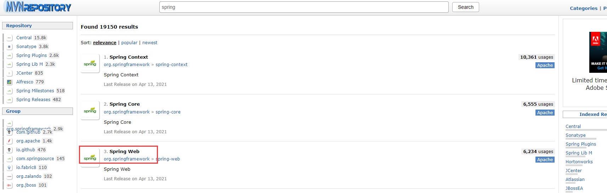
Task: Sort results by popular
Action: 129,43
